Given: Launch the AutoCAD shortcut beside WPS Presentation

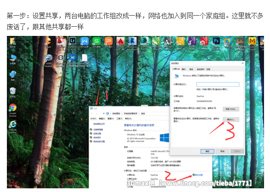Looking at the screenshot, I should pos(120,43).
